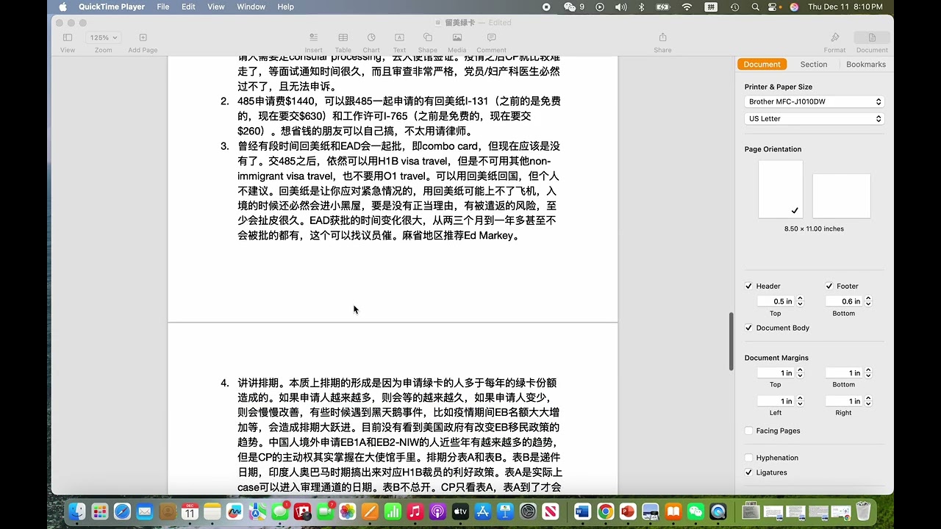Image resolution: width=941 pixels, height=529 pixels.
Task: Open the Spotlight search icon in menu bar
Action: [x=755, y=7]
